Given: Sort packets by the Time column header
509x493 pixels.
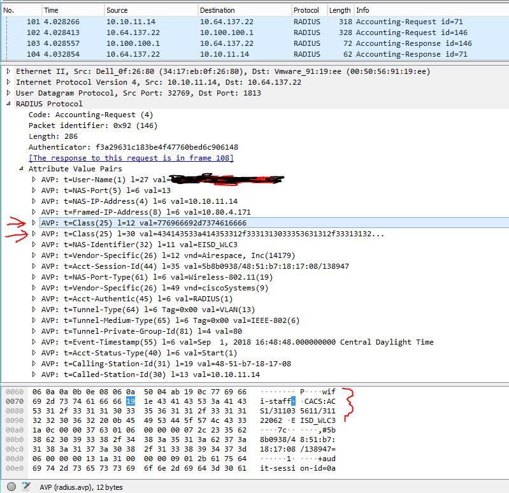Looking at the screenshot, I should coord(51,10).
